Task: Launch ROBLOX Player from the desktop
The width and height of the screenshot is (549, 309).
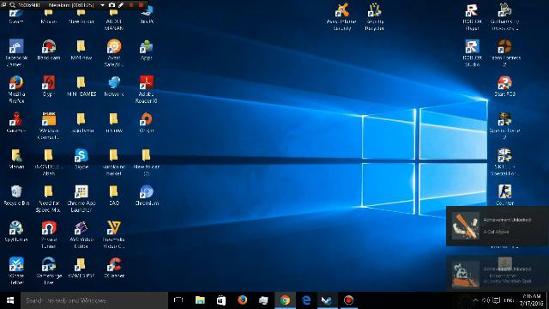Action: coord(472,17)
